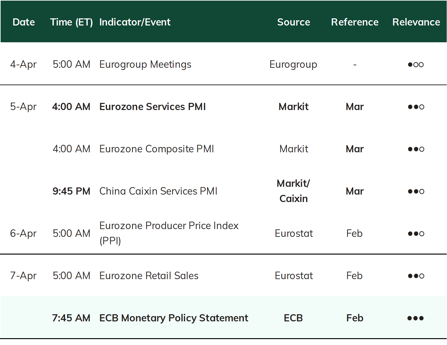Click the Eurogroup Meetings event name

(145, 65)
